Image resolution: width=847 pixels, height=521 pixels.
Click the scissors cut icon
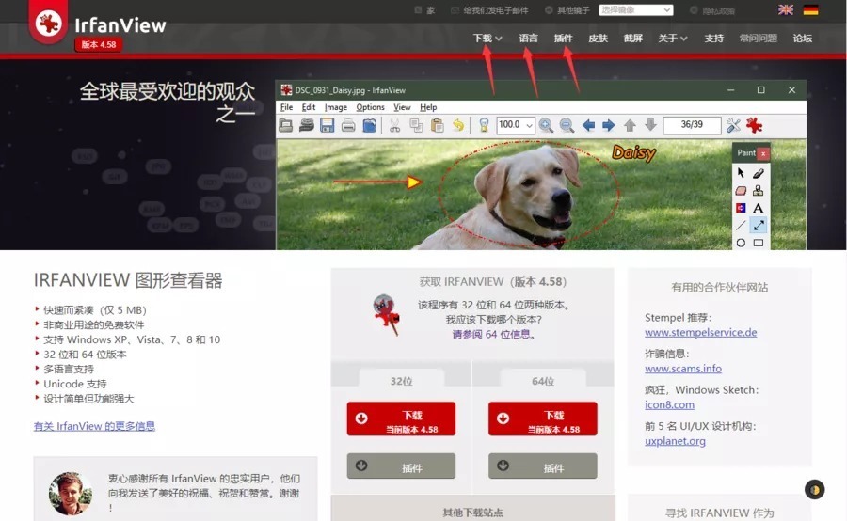pos(394,125)
